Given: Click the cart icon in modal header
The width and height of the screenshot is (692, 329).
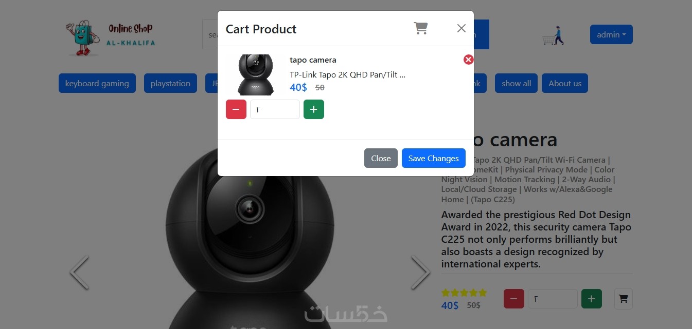Looking at the screenshot, I should pyautogui.click(x=421, y=28).
